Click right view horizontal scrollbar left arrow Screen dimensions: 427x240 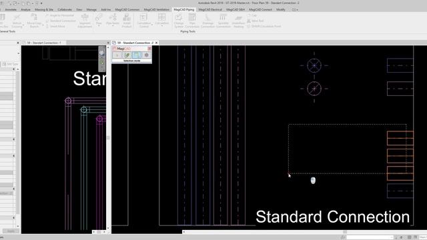pyautogui.click(x=184, y=232)
